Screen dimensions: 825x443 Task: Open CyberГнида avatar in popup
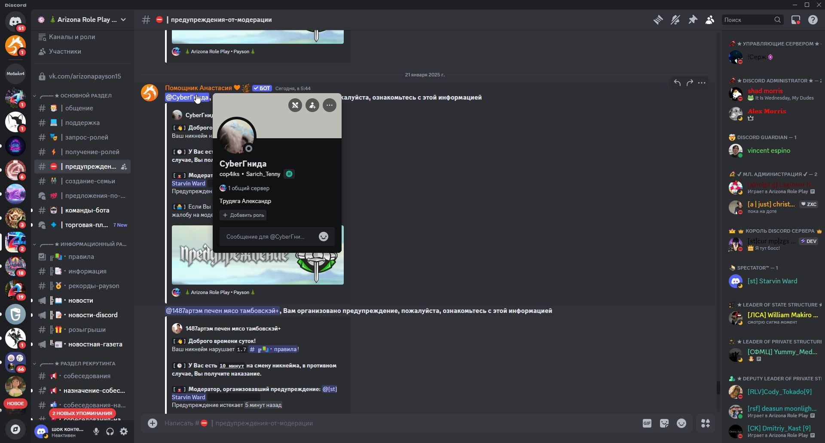[236, 137]
